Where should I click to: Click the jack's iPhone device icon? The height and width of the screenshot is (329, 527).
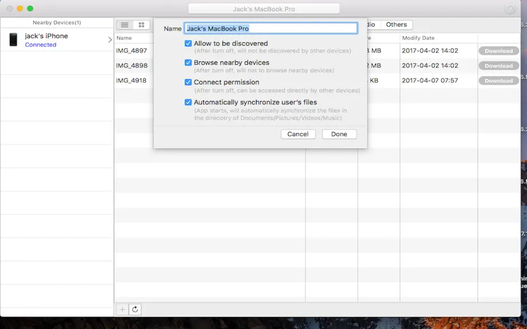(x=14, y=39)
